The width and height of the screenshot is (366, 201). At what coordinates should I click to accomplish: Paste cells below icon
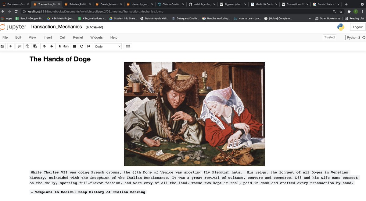coord(35,46)
